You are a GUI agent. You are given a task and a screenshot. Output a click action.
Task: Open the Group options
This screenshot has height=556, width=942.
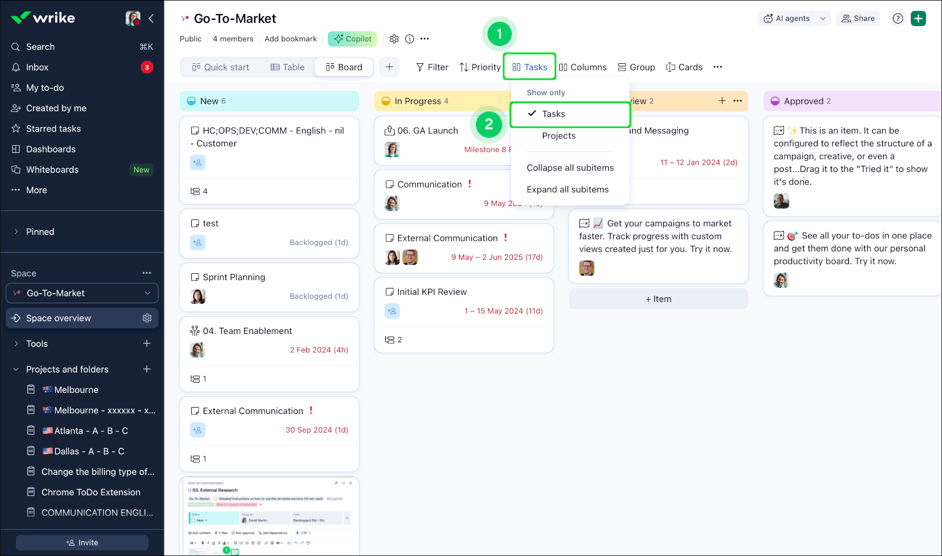click(636, 67)
